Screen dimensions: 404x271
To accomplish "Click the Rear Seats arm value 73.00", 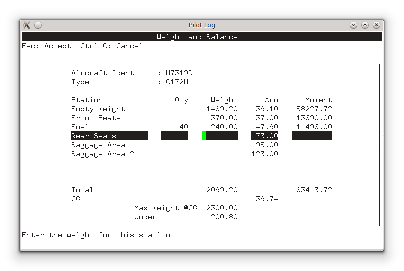I will (265, 136).
